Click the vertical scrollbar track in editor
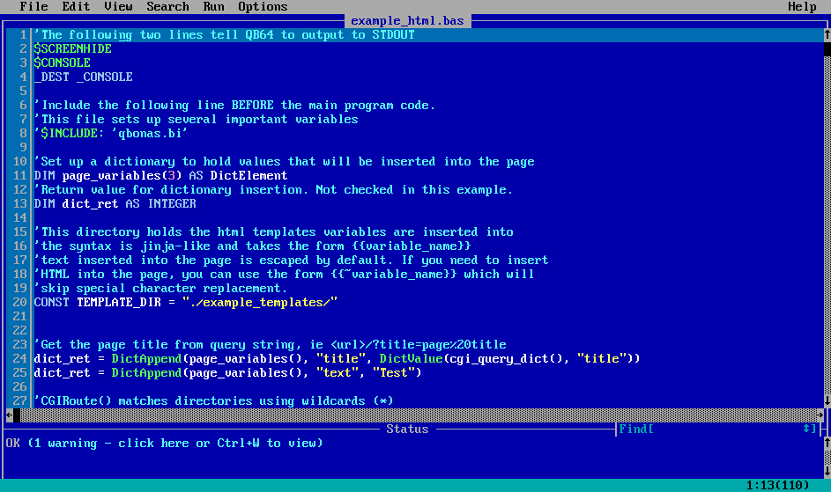The width and height of the screenshot is (831, 492). point(827,220)
